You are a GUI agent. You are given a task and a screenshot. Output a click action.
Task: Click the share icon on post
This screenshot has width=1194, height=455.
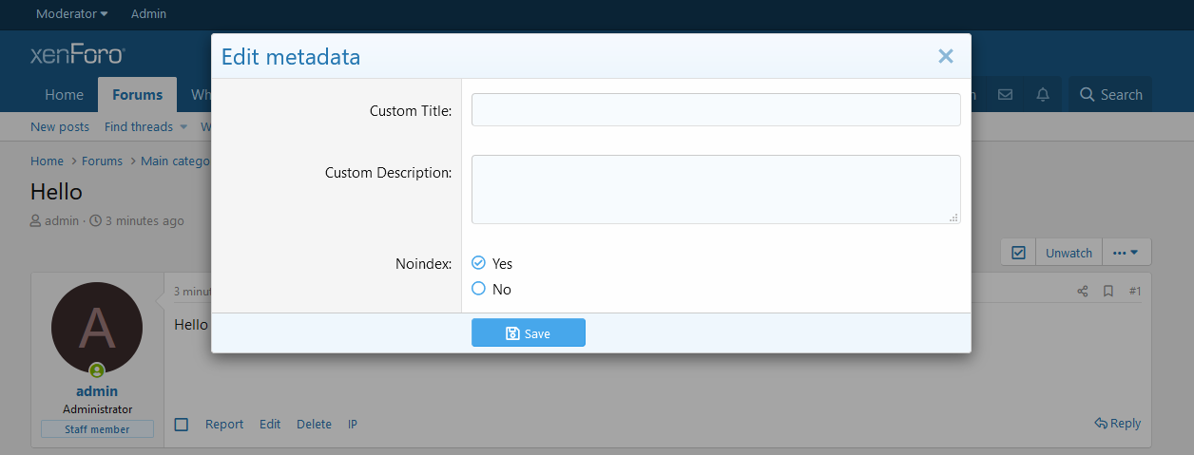pos(1082,291)
